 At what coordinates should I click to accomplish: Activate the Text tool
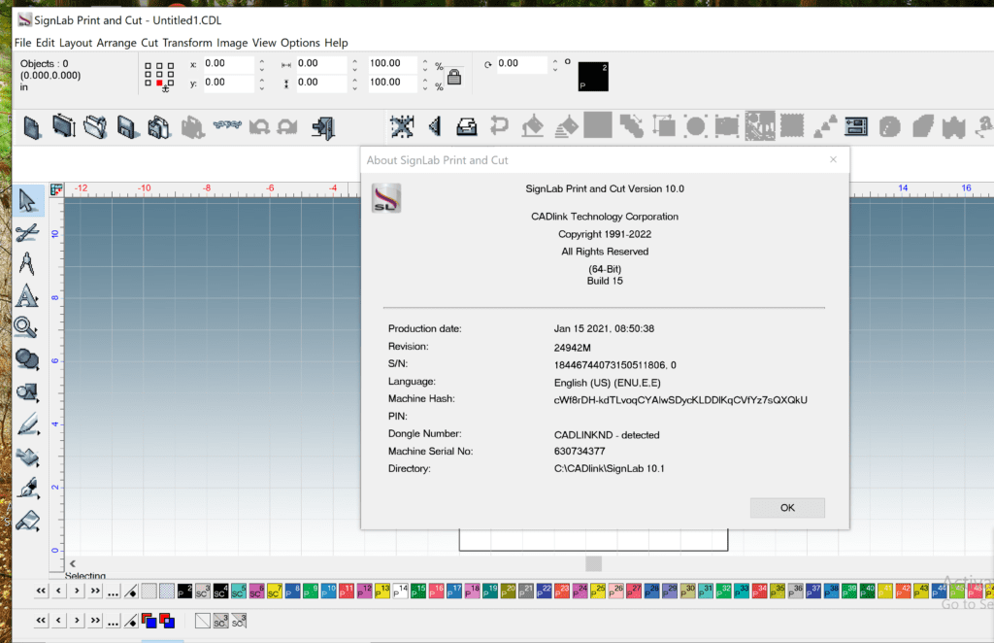coord(27,295)
